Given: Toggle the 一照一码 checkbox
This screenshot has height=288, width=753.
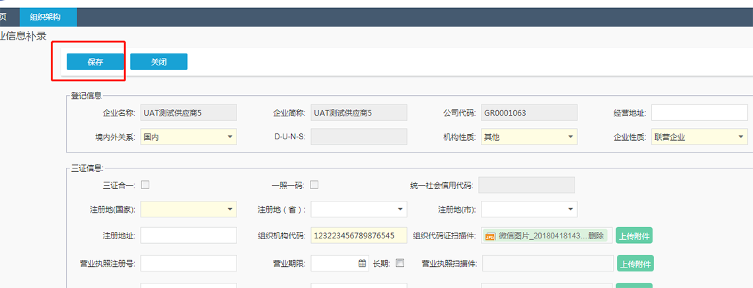Looking at the screenshot, I should (314, 185).
